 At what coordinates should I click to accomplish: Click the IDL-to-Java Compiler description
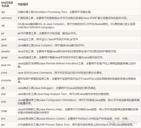point(76,26)
